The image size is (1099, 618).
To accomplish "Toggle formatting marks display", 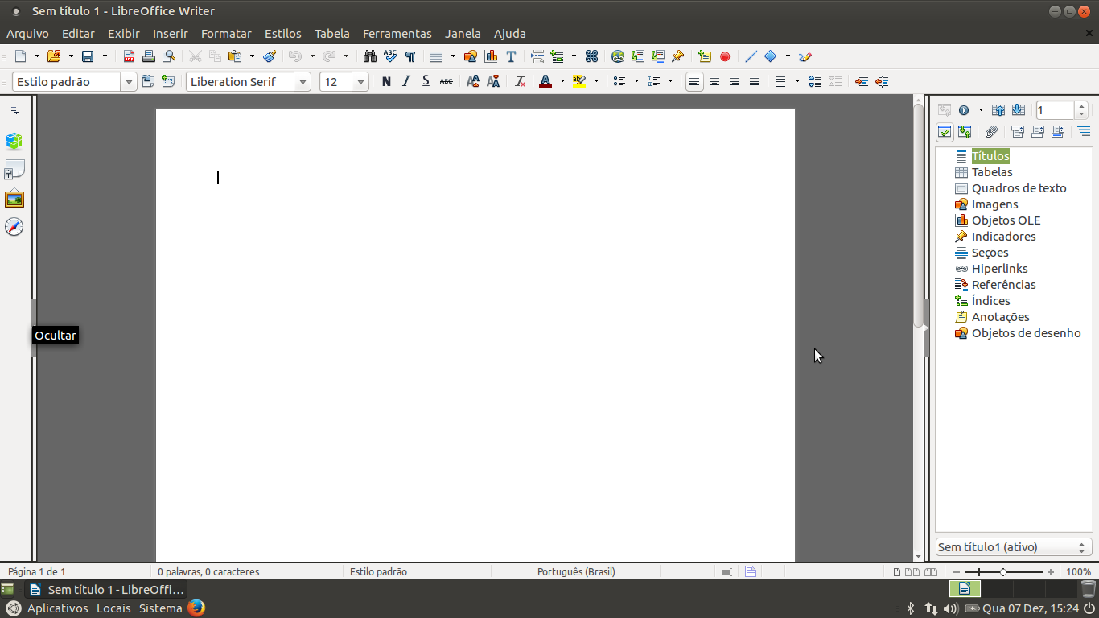I will click(x=410, y=56).
